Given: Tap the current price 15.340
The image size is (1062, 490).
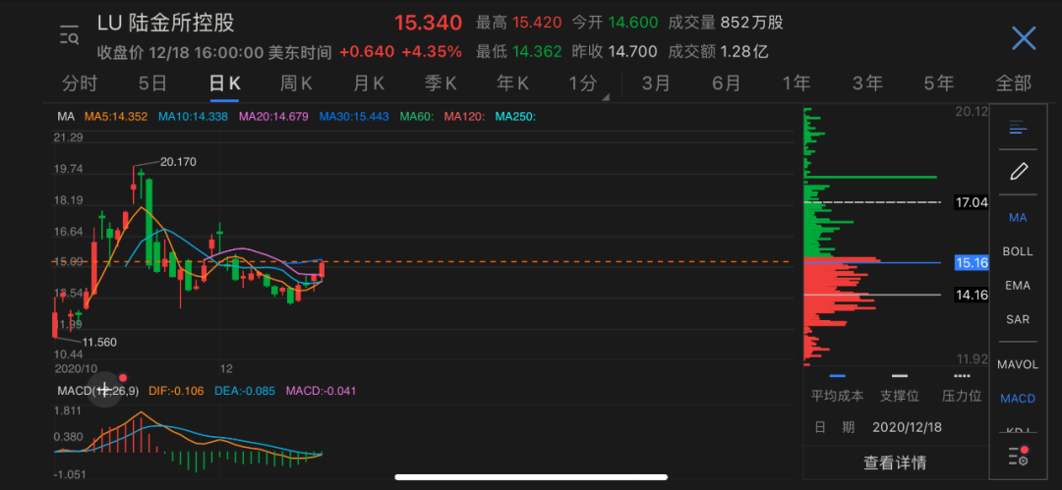Looking at the screenshot, I should (x=428, y=23).
